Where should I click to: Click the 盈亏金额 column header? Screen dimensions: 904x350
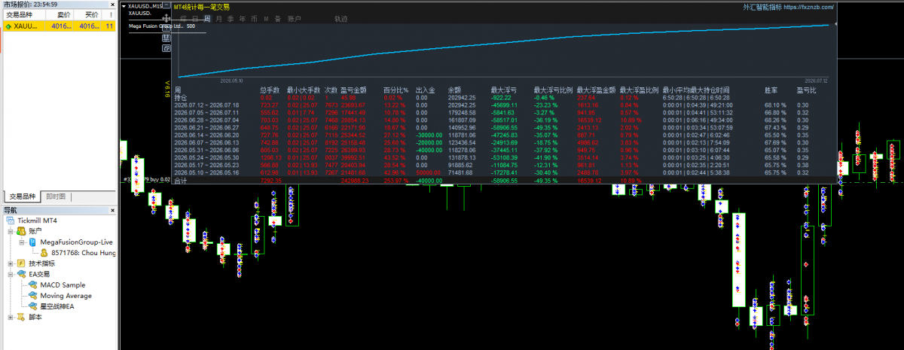point(353,90)
